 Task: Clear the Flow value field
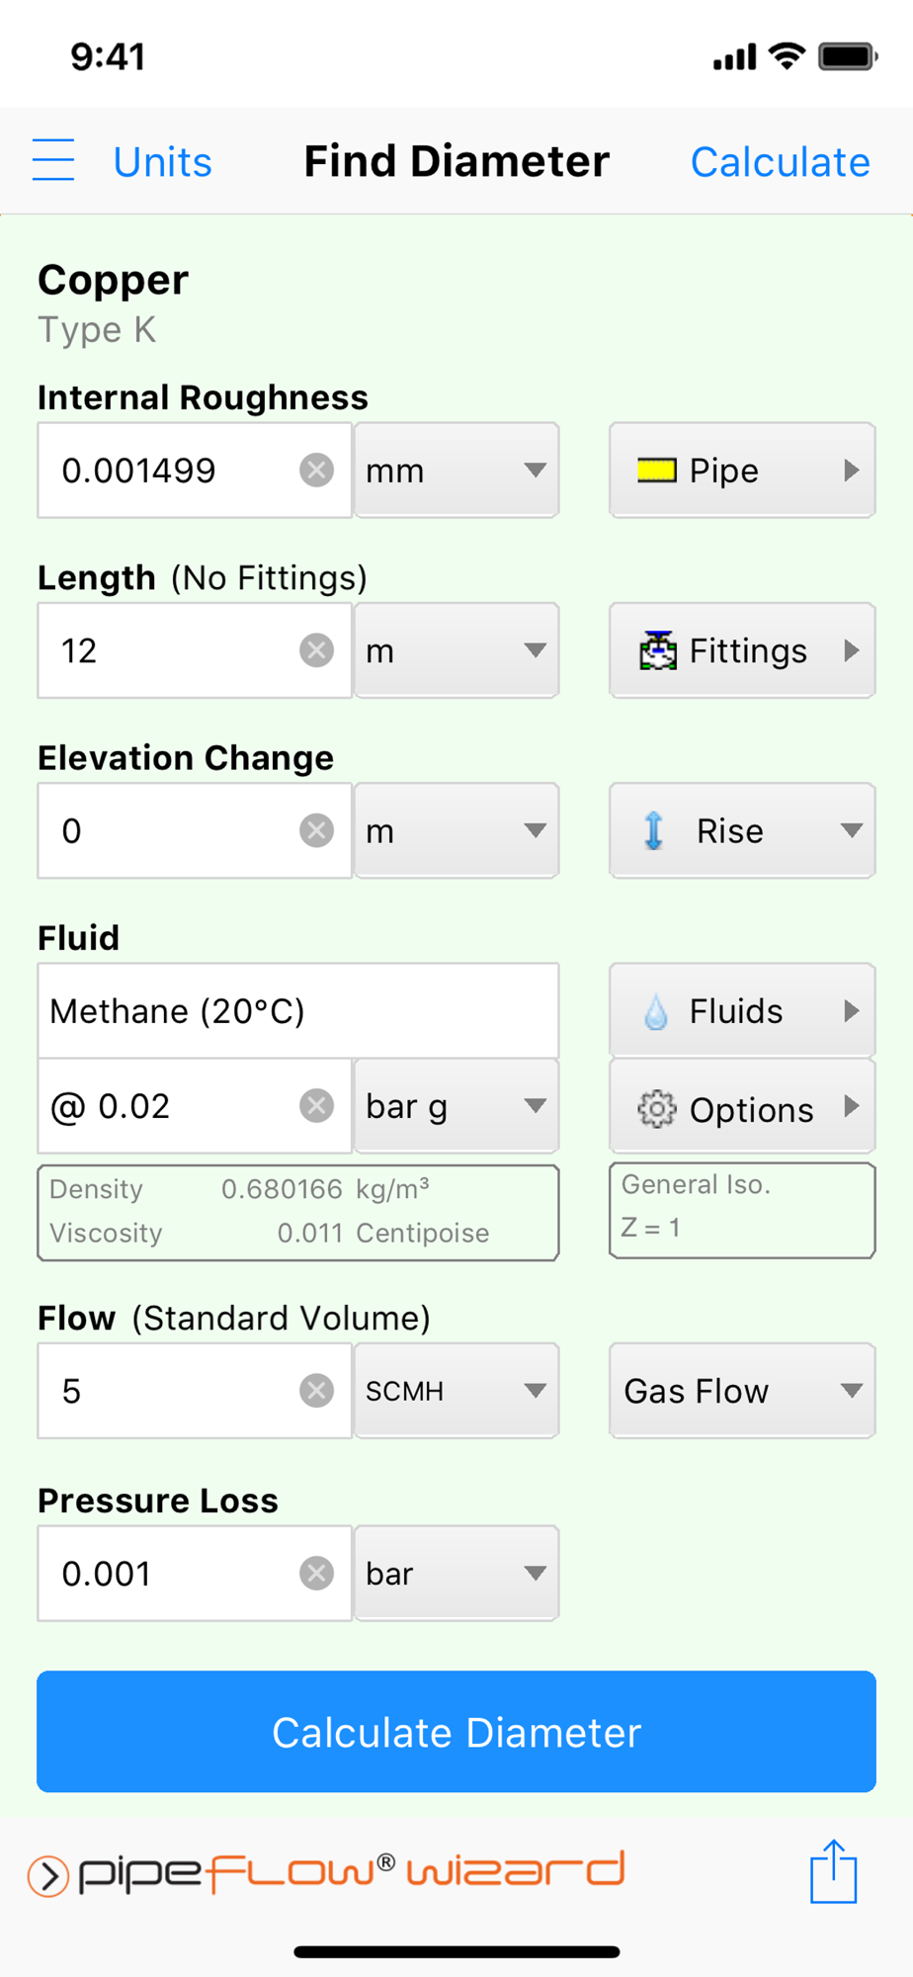click(x=316, y=1391)
